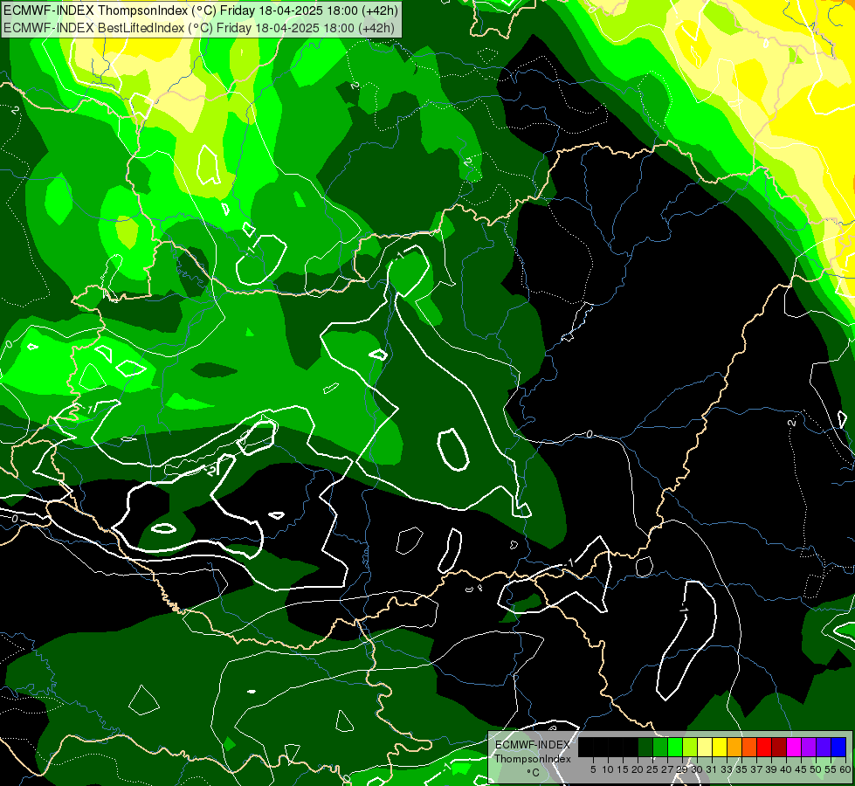The image size is (855, 786).
Task: Click the pale yellow 30–31 legend swatch
Action: coord(705,748)
